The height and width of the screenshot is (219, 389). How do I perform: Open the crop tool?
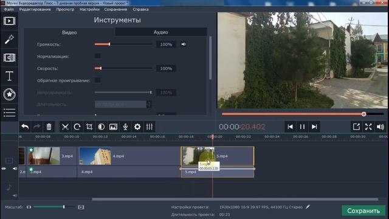[x=89, y=127]
